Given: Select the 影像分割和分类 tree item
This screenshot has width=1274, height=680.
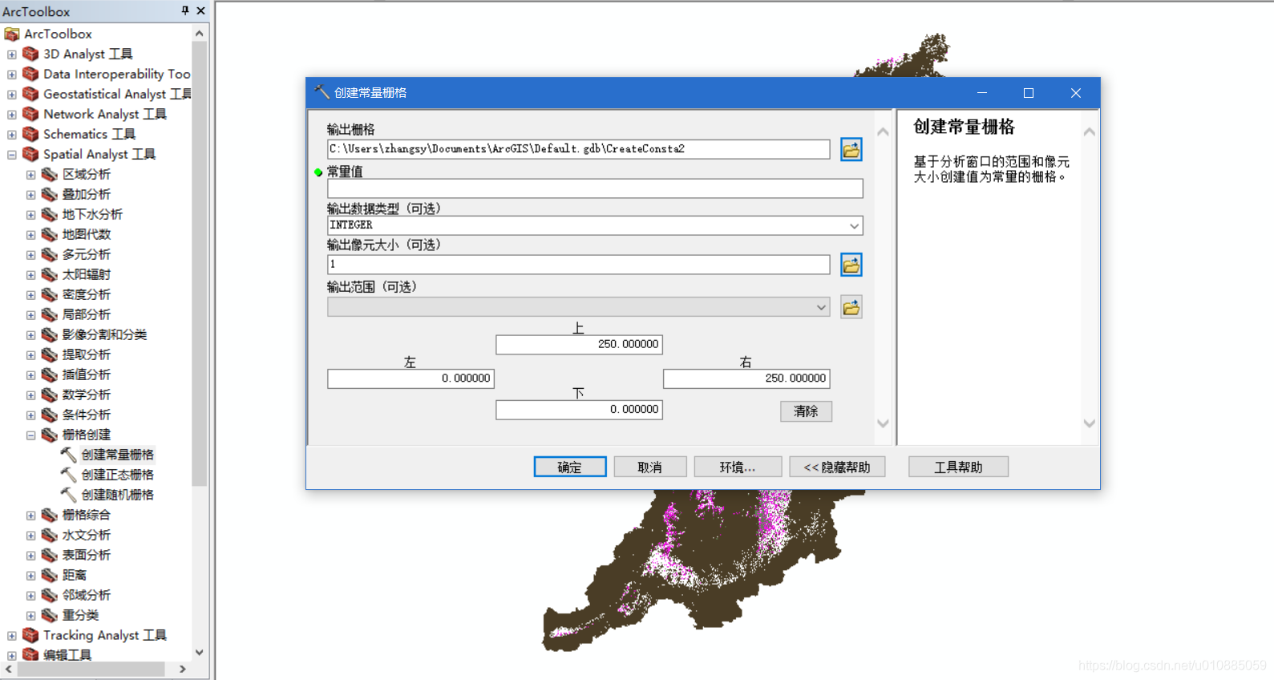Looking at the screenshot, I should (x=104, y=334).
